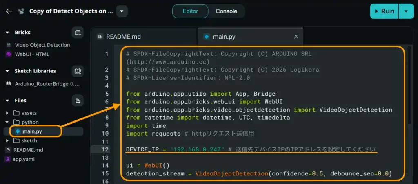Open the Run options dropdown arrow
Screen dimensions: 418x184
(406, 11)
